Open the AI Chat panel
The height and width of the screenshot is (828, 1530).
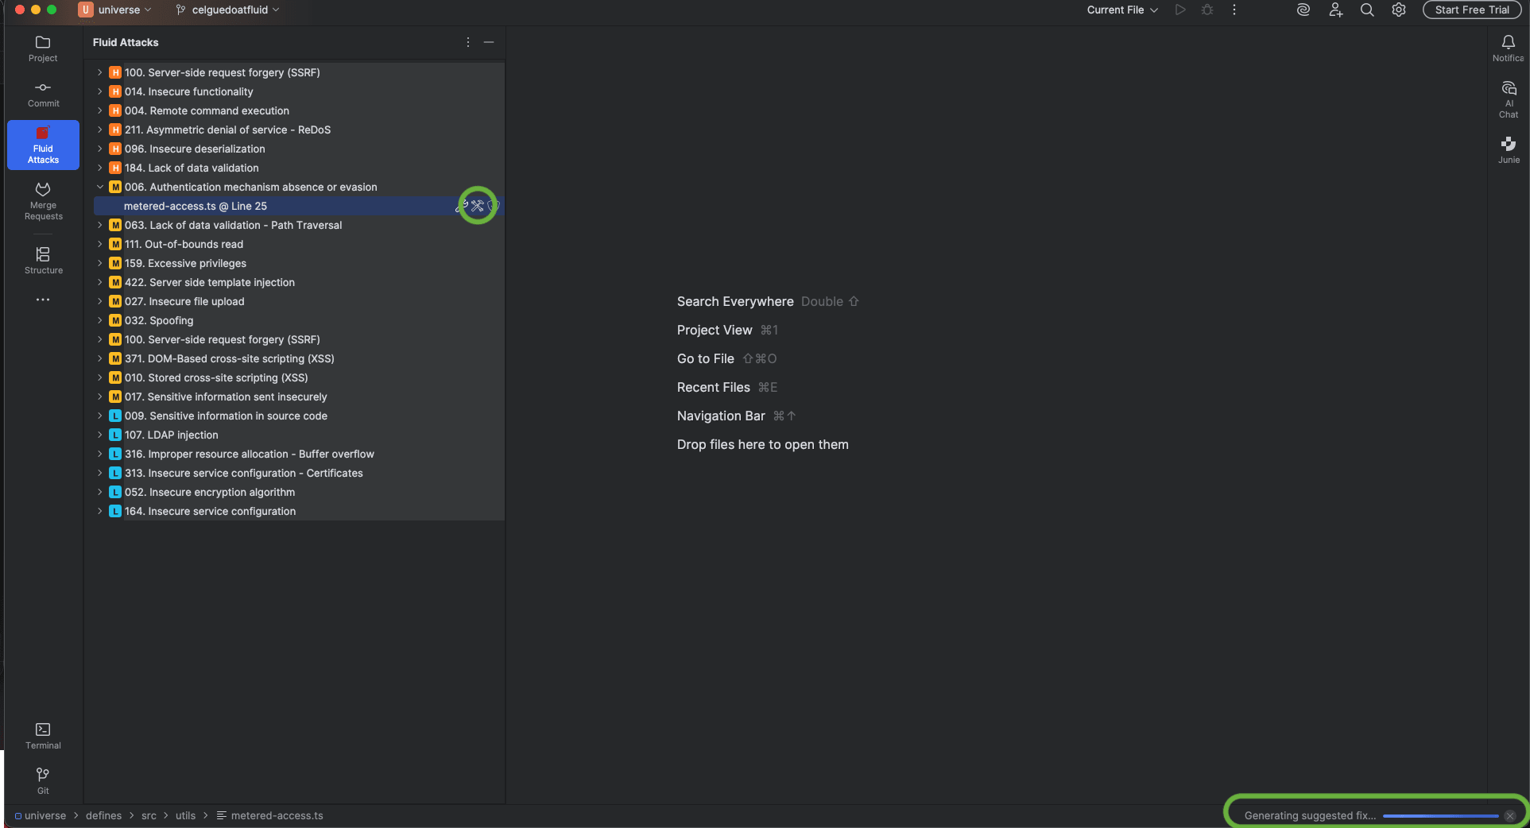pyautogui.click(x=1508, y=99)
